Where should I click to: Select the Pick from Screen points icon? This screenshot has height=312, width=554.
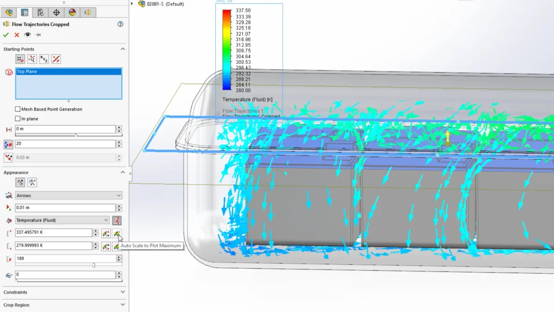(32, 59)
